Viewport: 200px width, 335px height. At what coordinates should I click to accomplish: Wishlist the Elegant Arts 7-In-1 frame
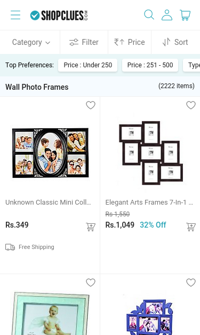click(191, 105)
